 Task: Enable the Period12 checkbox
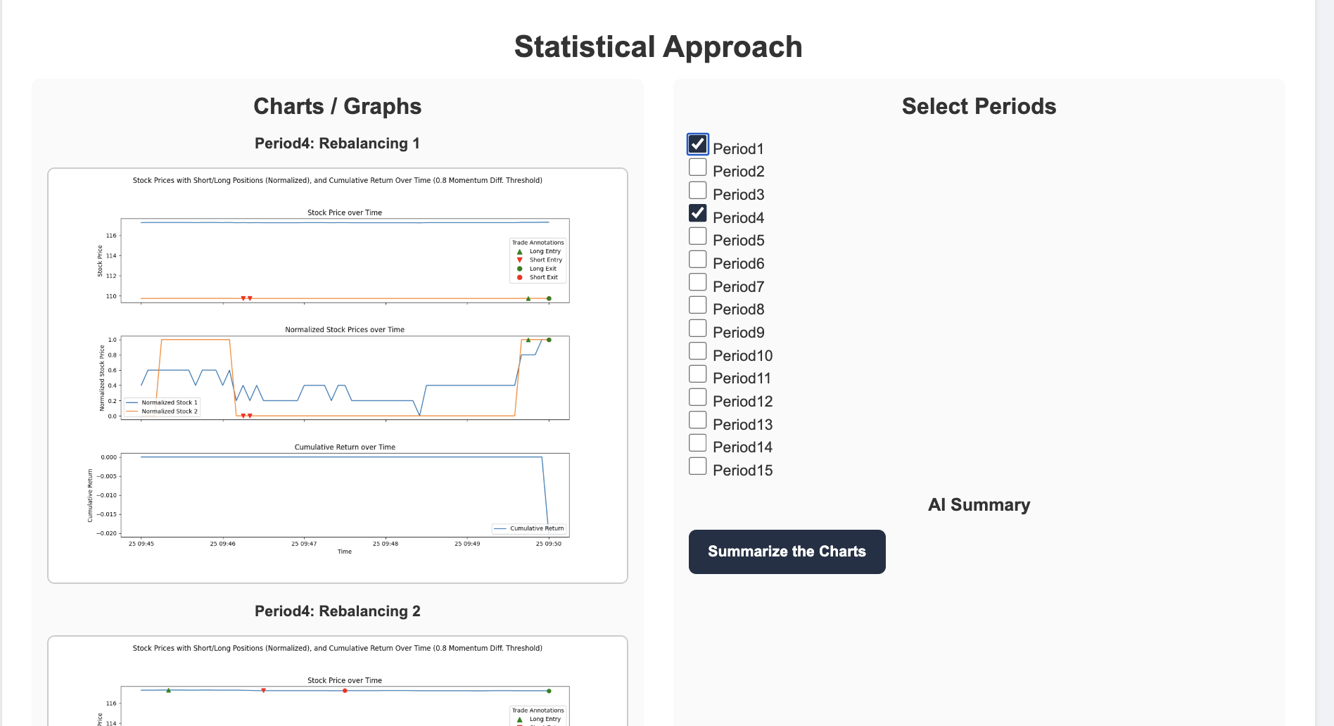tap(697, 397)
